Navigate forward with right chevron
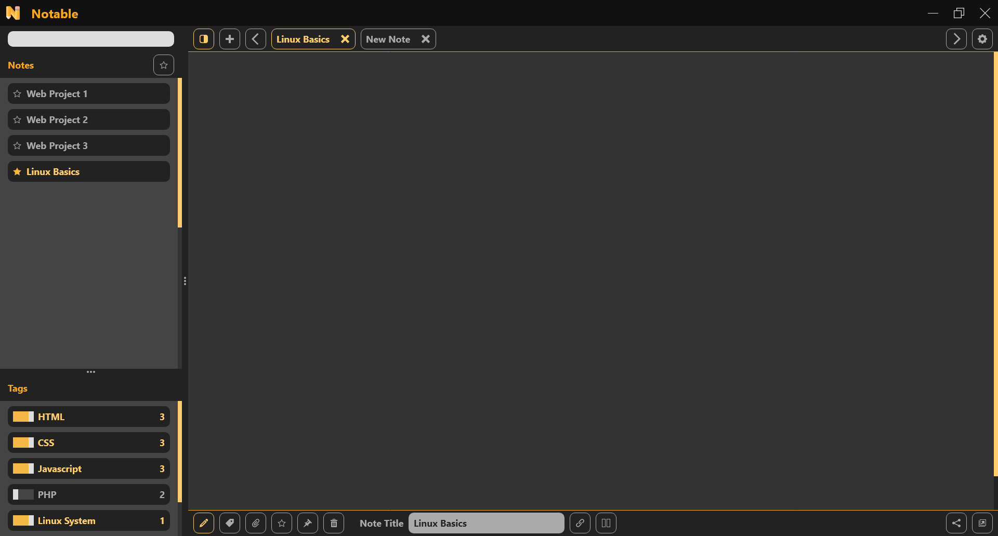The width and height of the screenshot is (998, 536). tap(956, 38)
